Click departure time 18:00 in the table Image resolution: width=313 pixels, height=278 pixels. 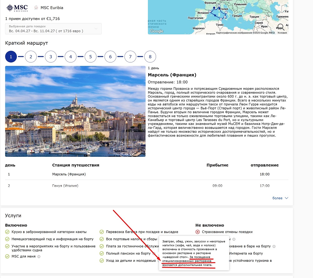tap(265, 174)
